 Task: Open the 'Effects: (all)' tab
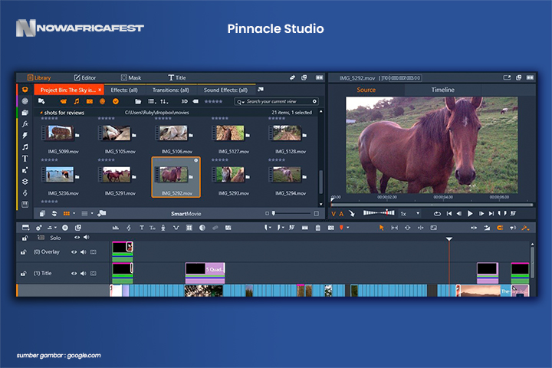[x=124, y=90]
